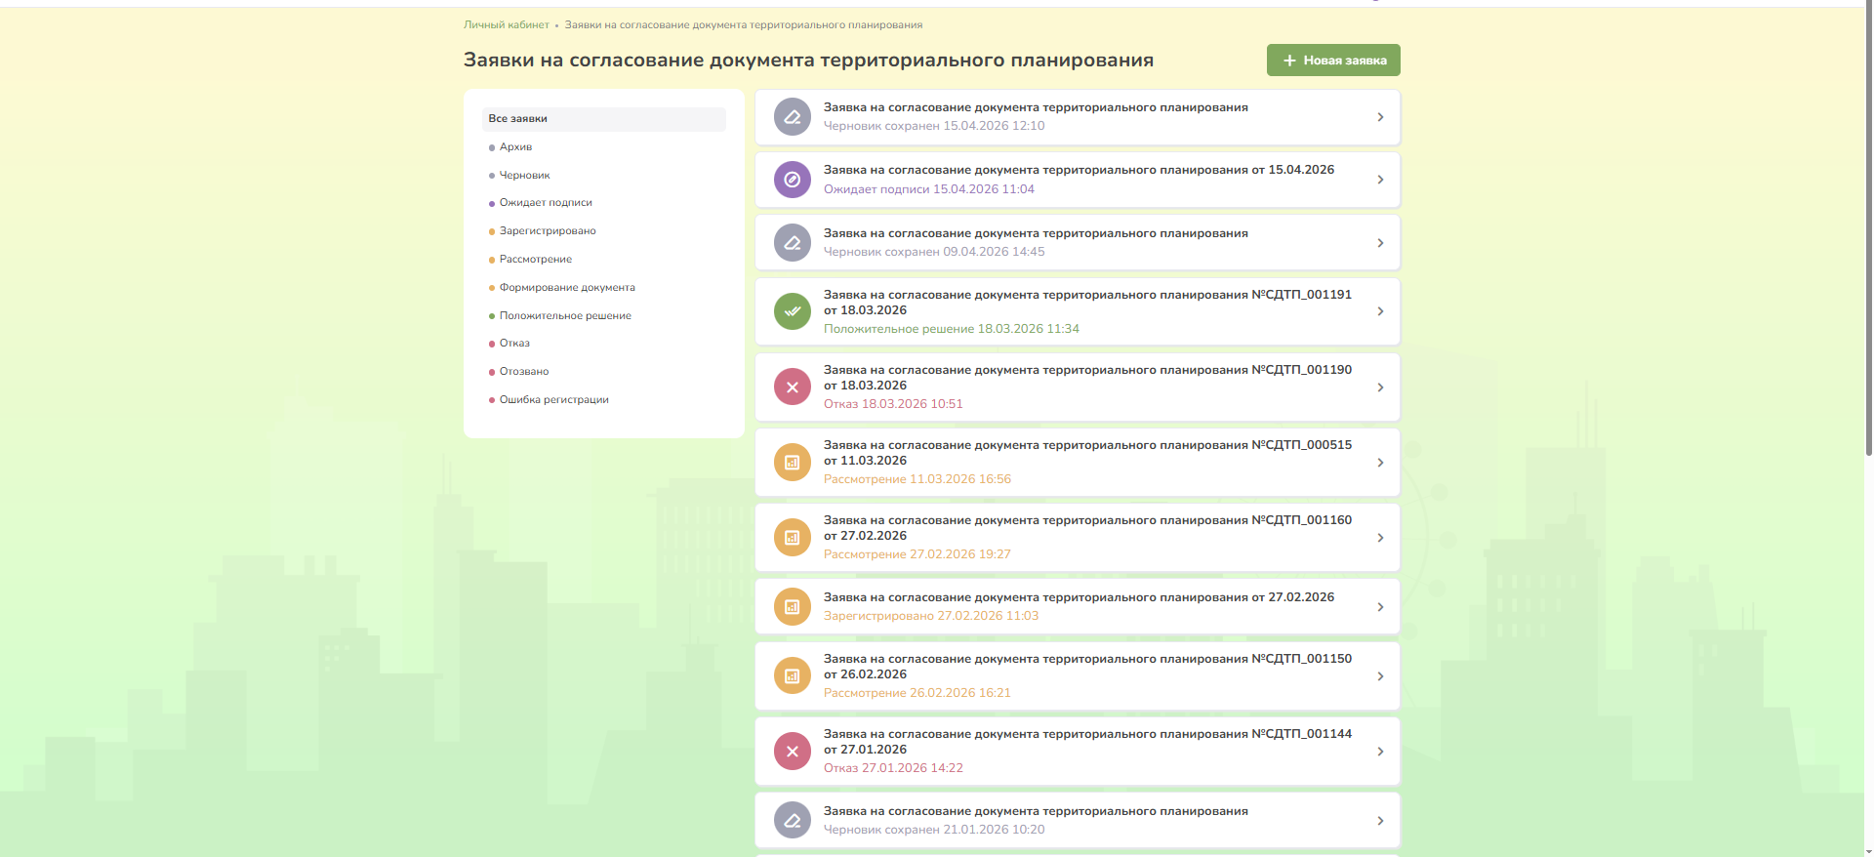
Task: Create a request with "Новая заявка" button
Action: pyautogui.click(x=1333, y=61)
